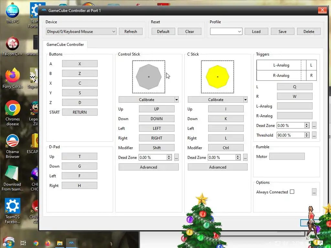Rebind Control Stick Modifier mapping Shift
The width and height of the screenshot is (331, 248).
tap(157, 148)
